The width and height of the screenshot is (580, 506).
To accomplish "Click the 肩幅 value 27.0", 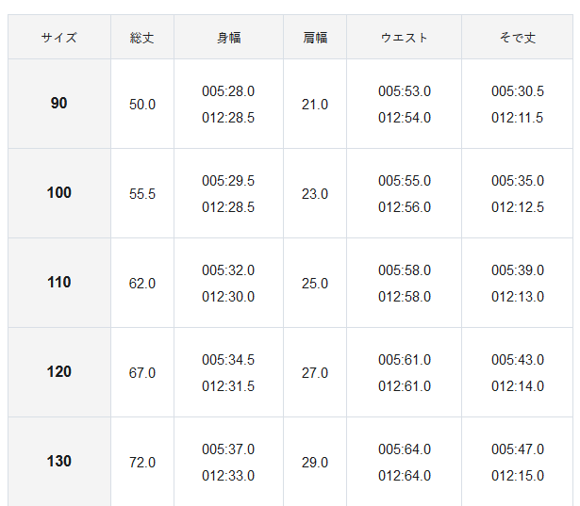I will click(315, 373).
